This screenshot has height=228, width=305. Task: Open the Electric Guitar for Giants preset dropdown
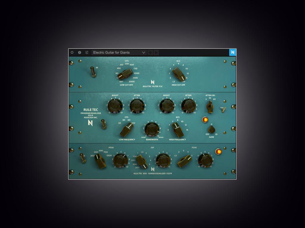pyautogui.click(x=119, y=53)
